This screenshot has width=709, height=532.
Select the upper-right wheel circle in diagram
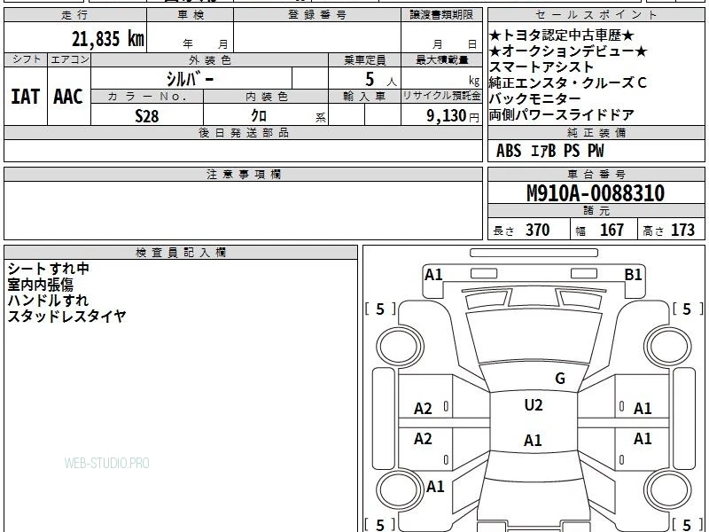[668, 347]
